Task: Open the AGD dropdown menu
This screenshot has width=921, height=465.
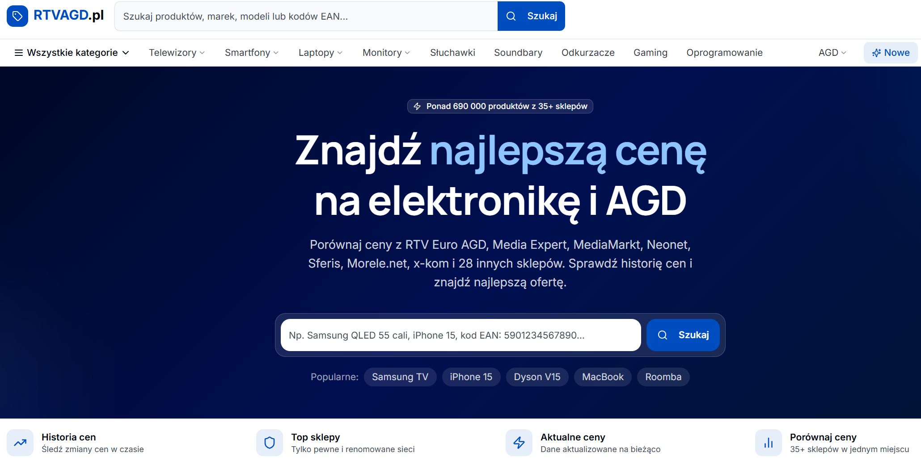Action: pyautogui.click(x=832, y=53)
